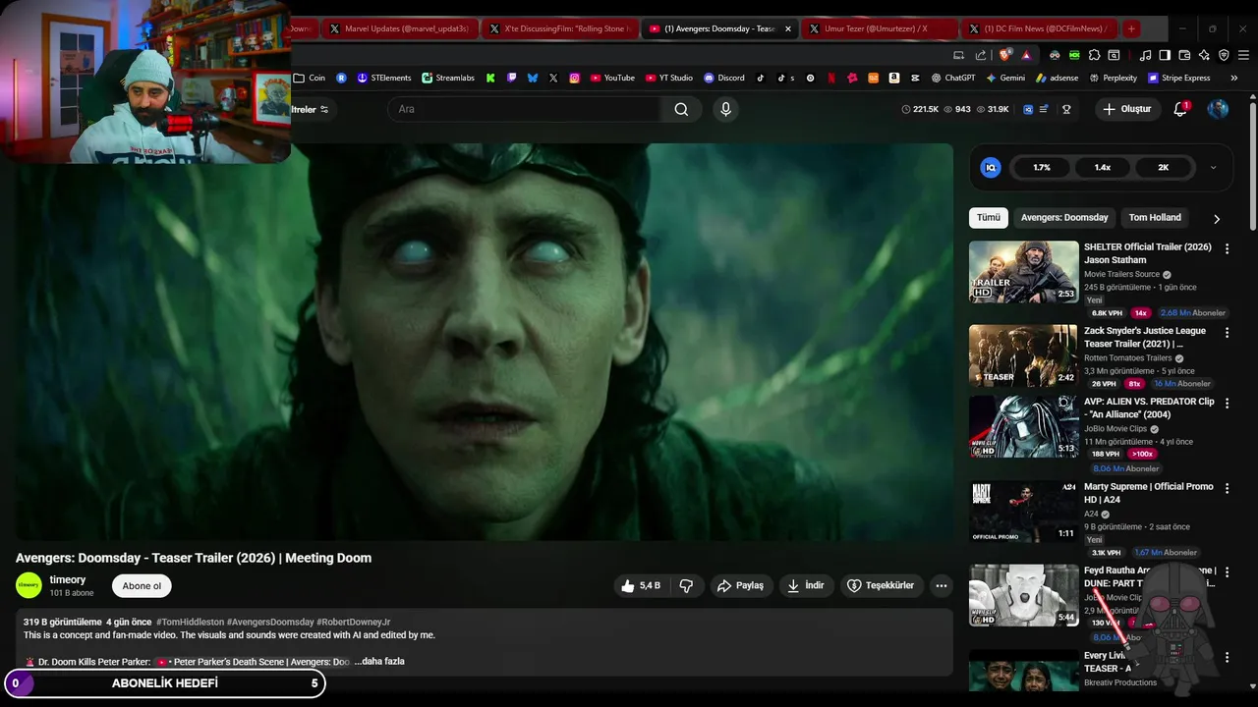Open Peter Parker's Death Scene link
Image resolution: width=1258 pixels, height=707 pixels.
point(254,662)
